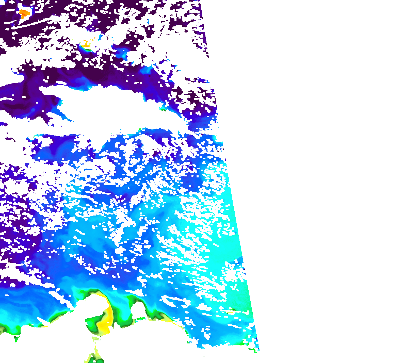Click the orange-yellow spot below the upper clouds
The width and height of the screenshot is (419, 363).
tap(86, 44)
